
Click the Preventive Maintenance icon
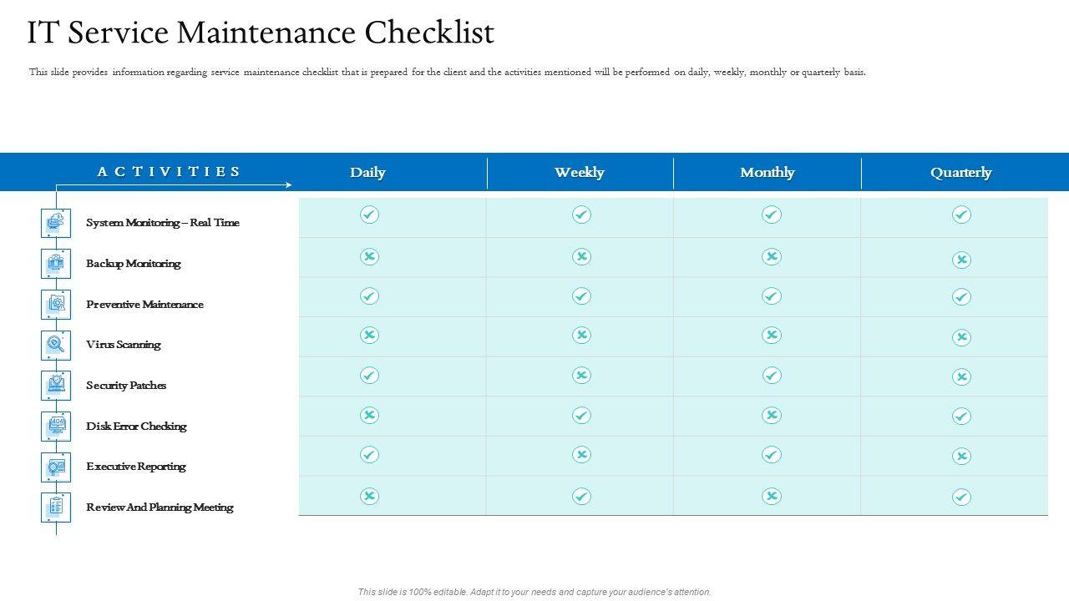point(56,304)
